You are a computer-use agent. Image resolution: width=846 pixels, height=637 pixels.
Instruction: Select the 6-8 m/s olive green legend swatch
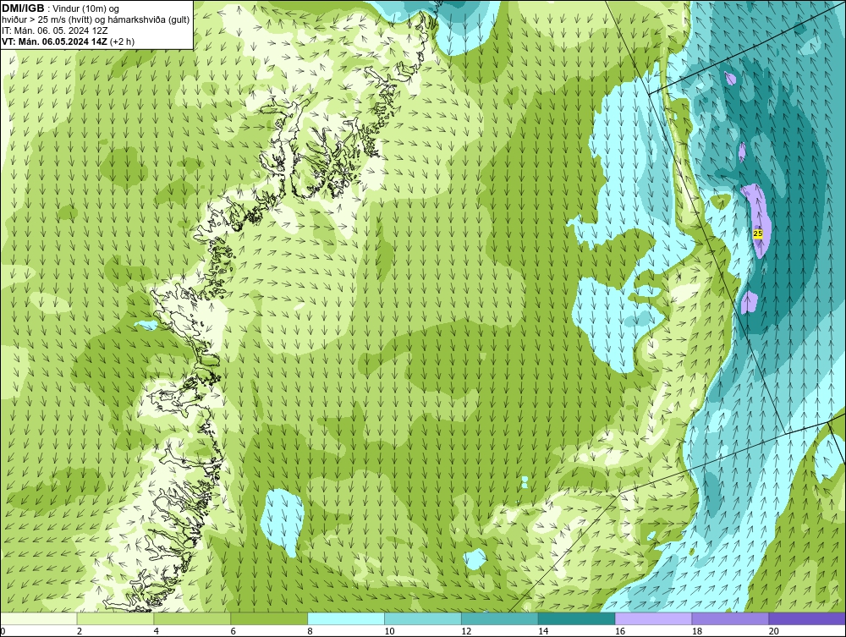point(269,618)
